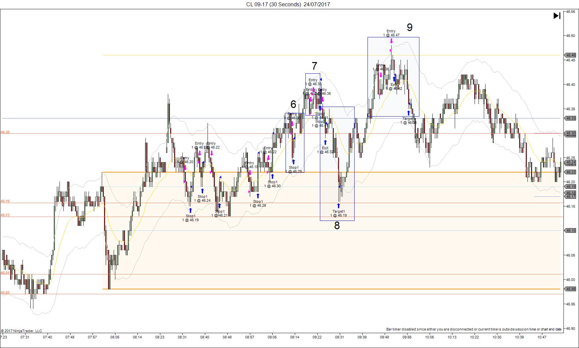Viewport: 579px width, 348px height.
Task: Click the Entry 1 @ 46.20 trade label
Action: 185,160
